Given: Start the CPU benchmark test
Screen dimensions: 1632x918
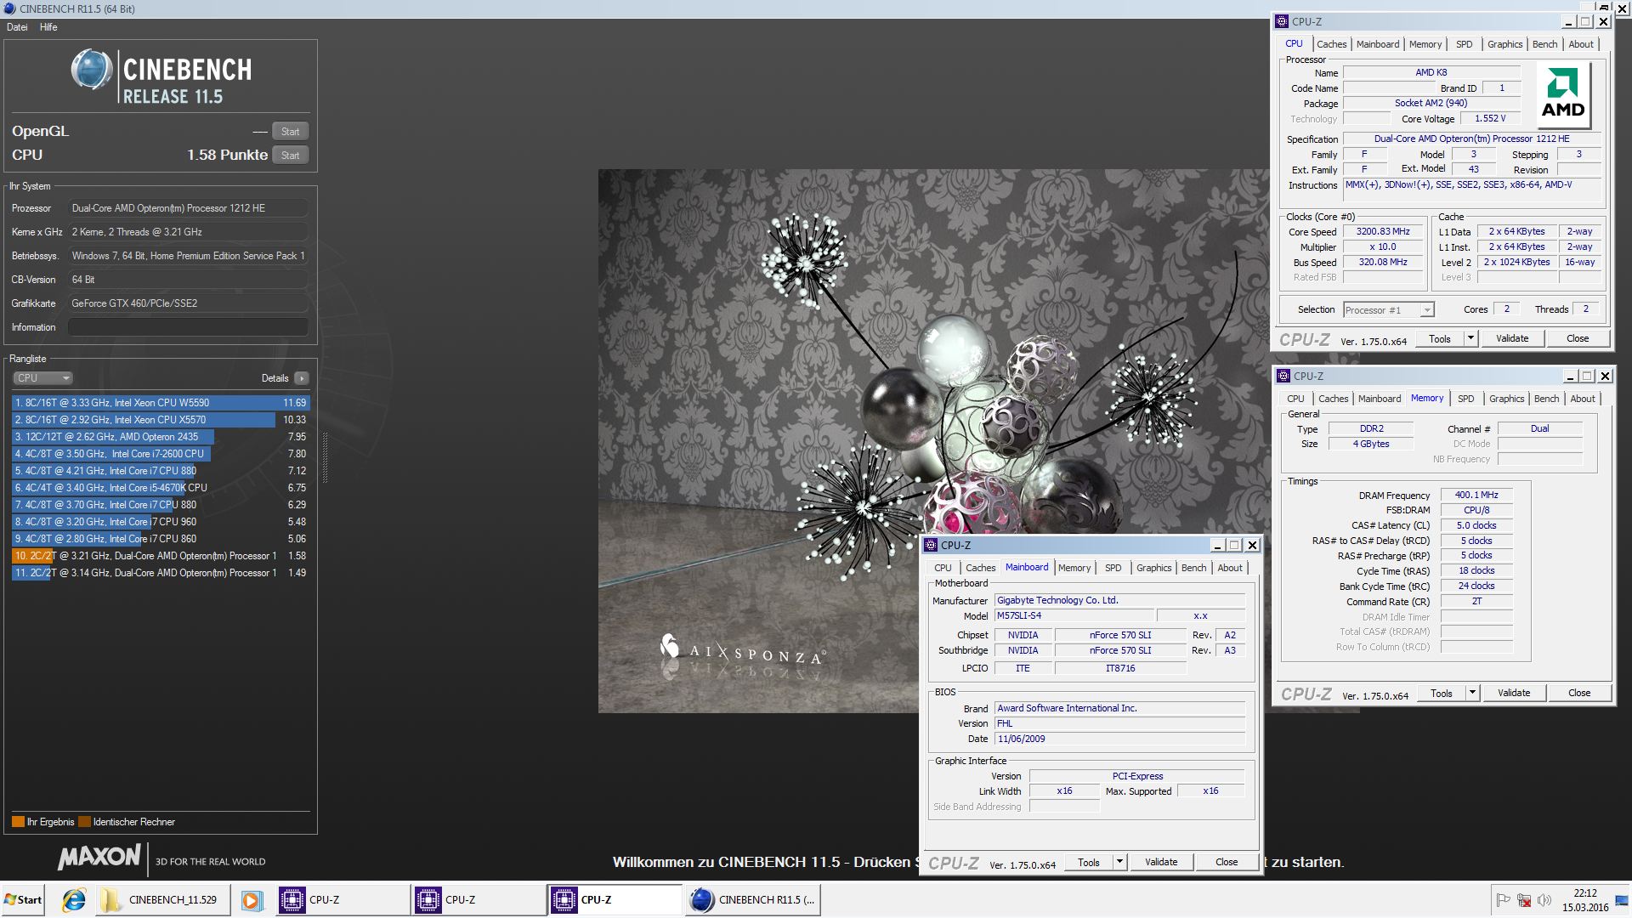Looking at the screenshot, I should (x=290, y=156).
